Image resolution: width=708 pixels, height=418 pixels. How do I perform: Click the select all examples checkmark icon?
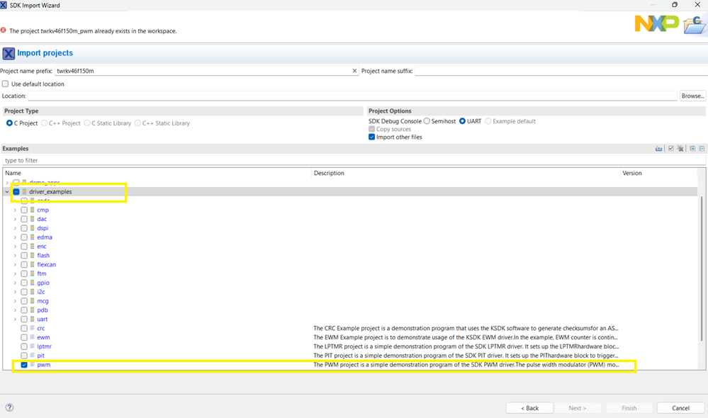[x=671, y=149]
